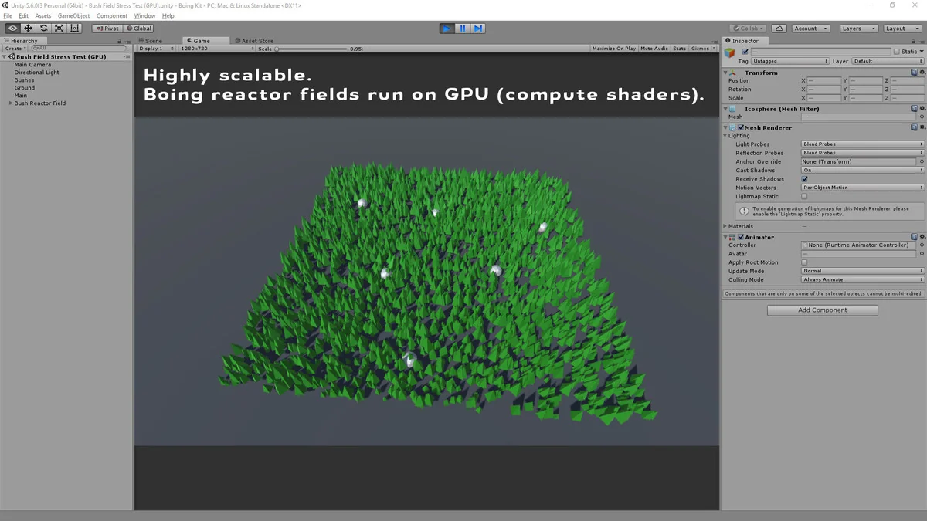
Task: Pause the game with Pause button
Action: [462, 29]
